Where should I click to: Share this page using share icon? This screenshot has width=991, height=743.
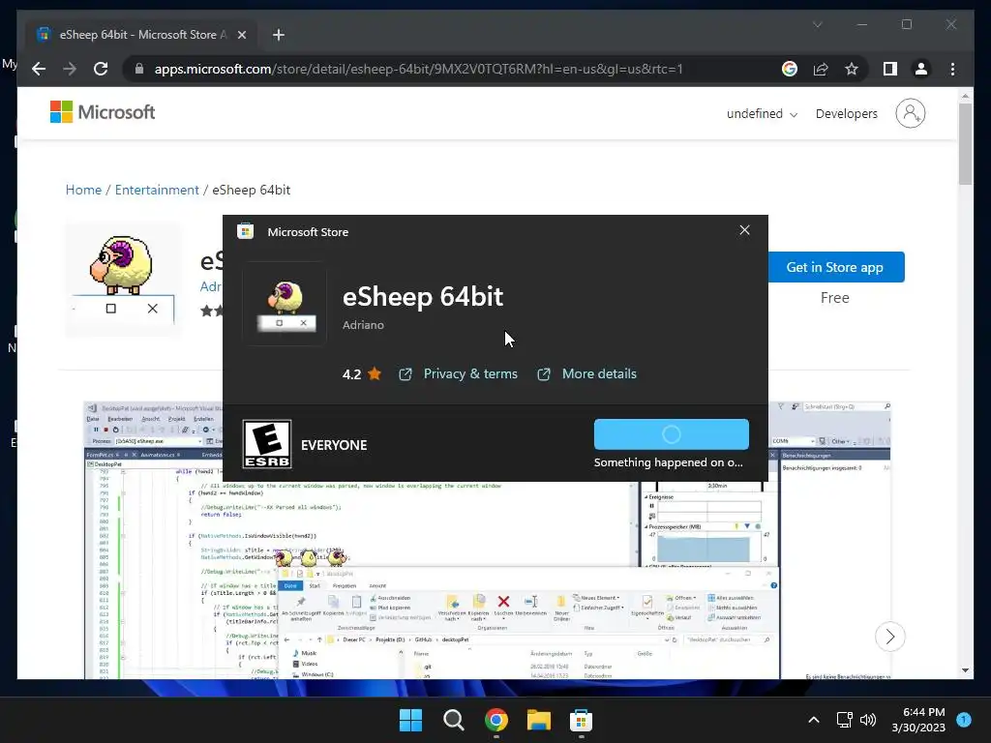(x=821, y=69)
